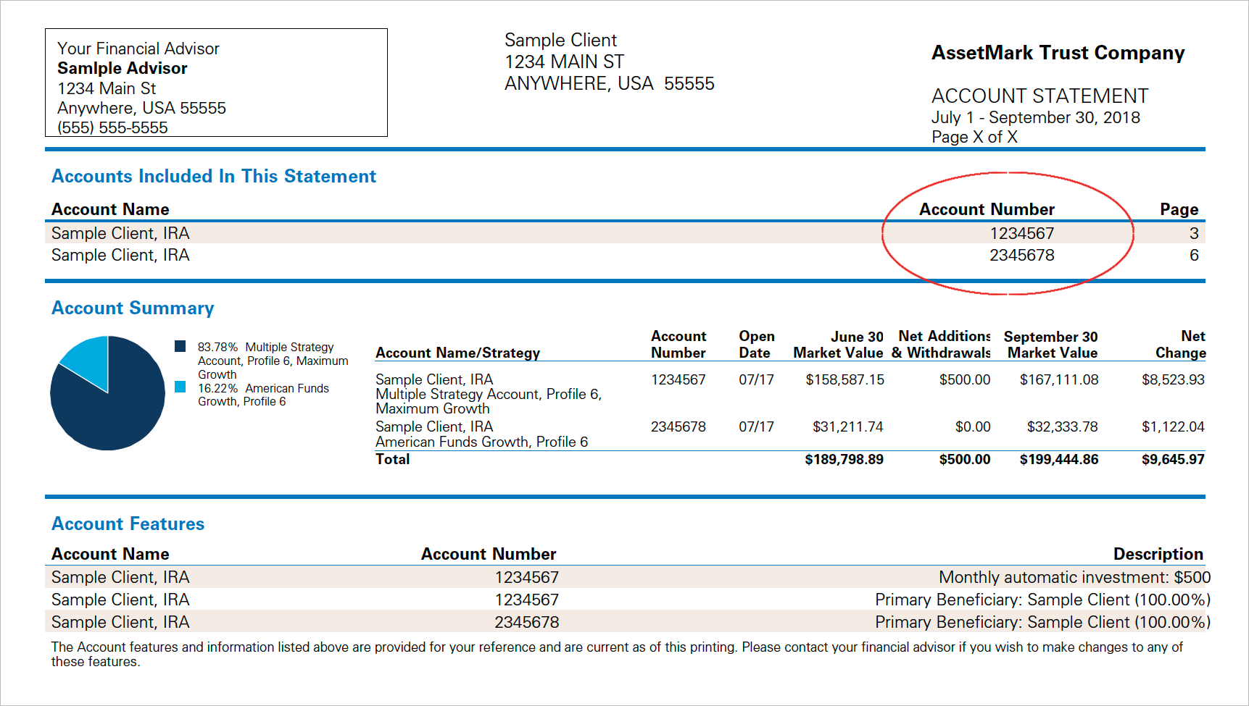Click the Account Summary section heading

[133, 308]
